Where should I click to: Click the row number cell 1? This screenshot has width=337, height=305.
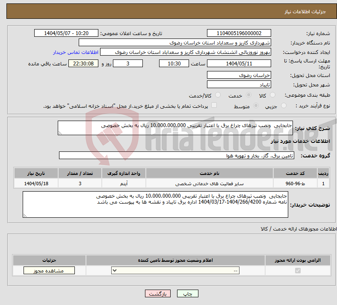(323, 184)
